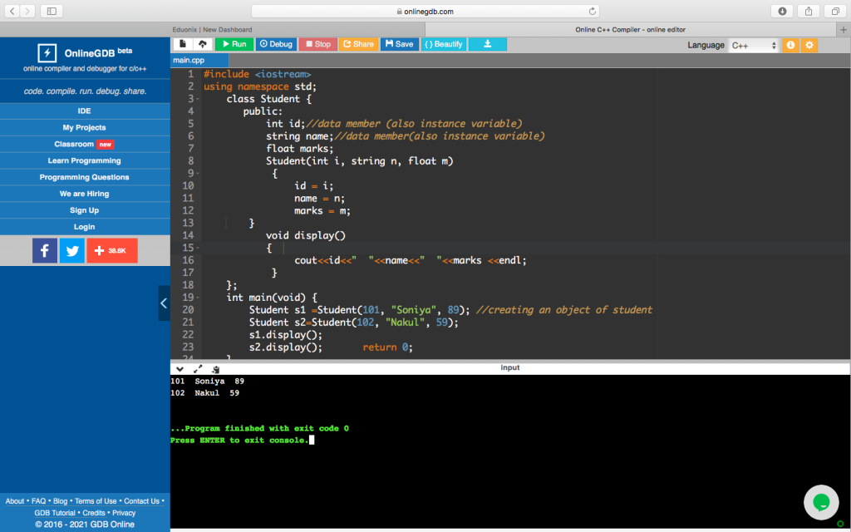The height and width of the screenshot is (532, 851).
Task: Share the current code
Action: (358, 44)
